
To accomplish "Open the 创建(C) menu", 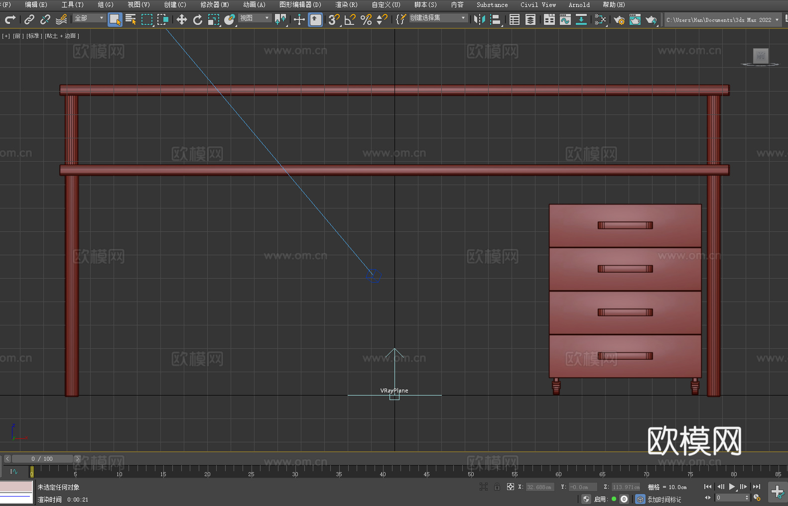I will (175, 4).
